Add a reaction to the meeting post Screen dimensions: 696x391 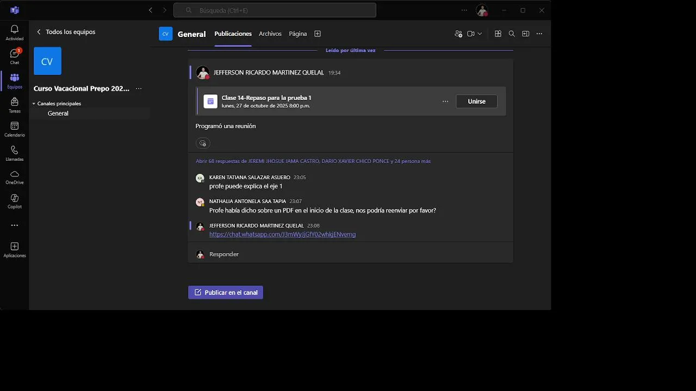coord(203,143)
